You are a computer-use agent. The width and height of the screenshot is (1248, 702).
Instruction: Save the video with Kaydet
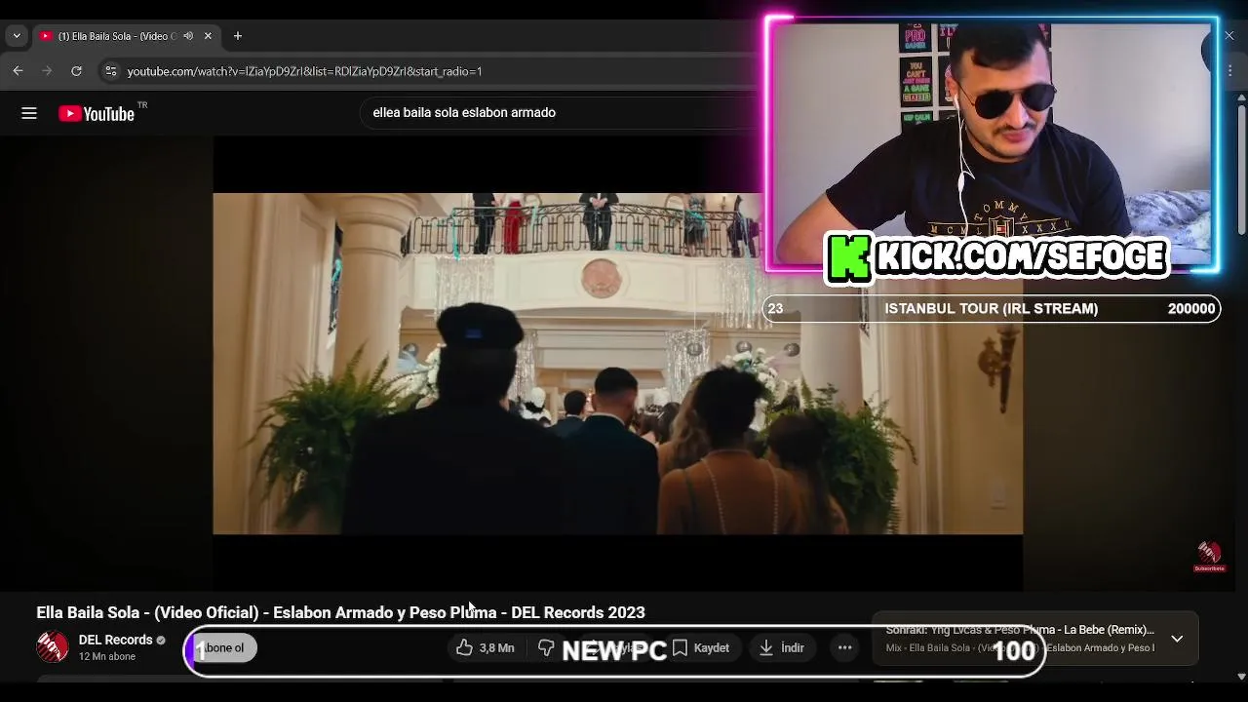pos(700,647)
